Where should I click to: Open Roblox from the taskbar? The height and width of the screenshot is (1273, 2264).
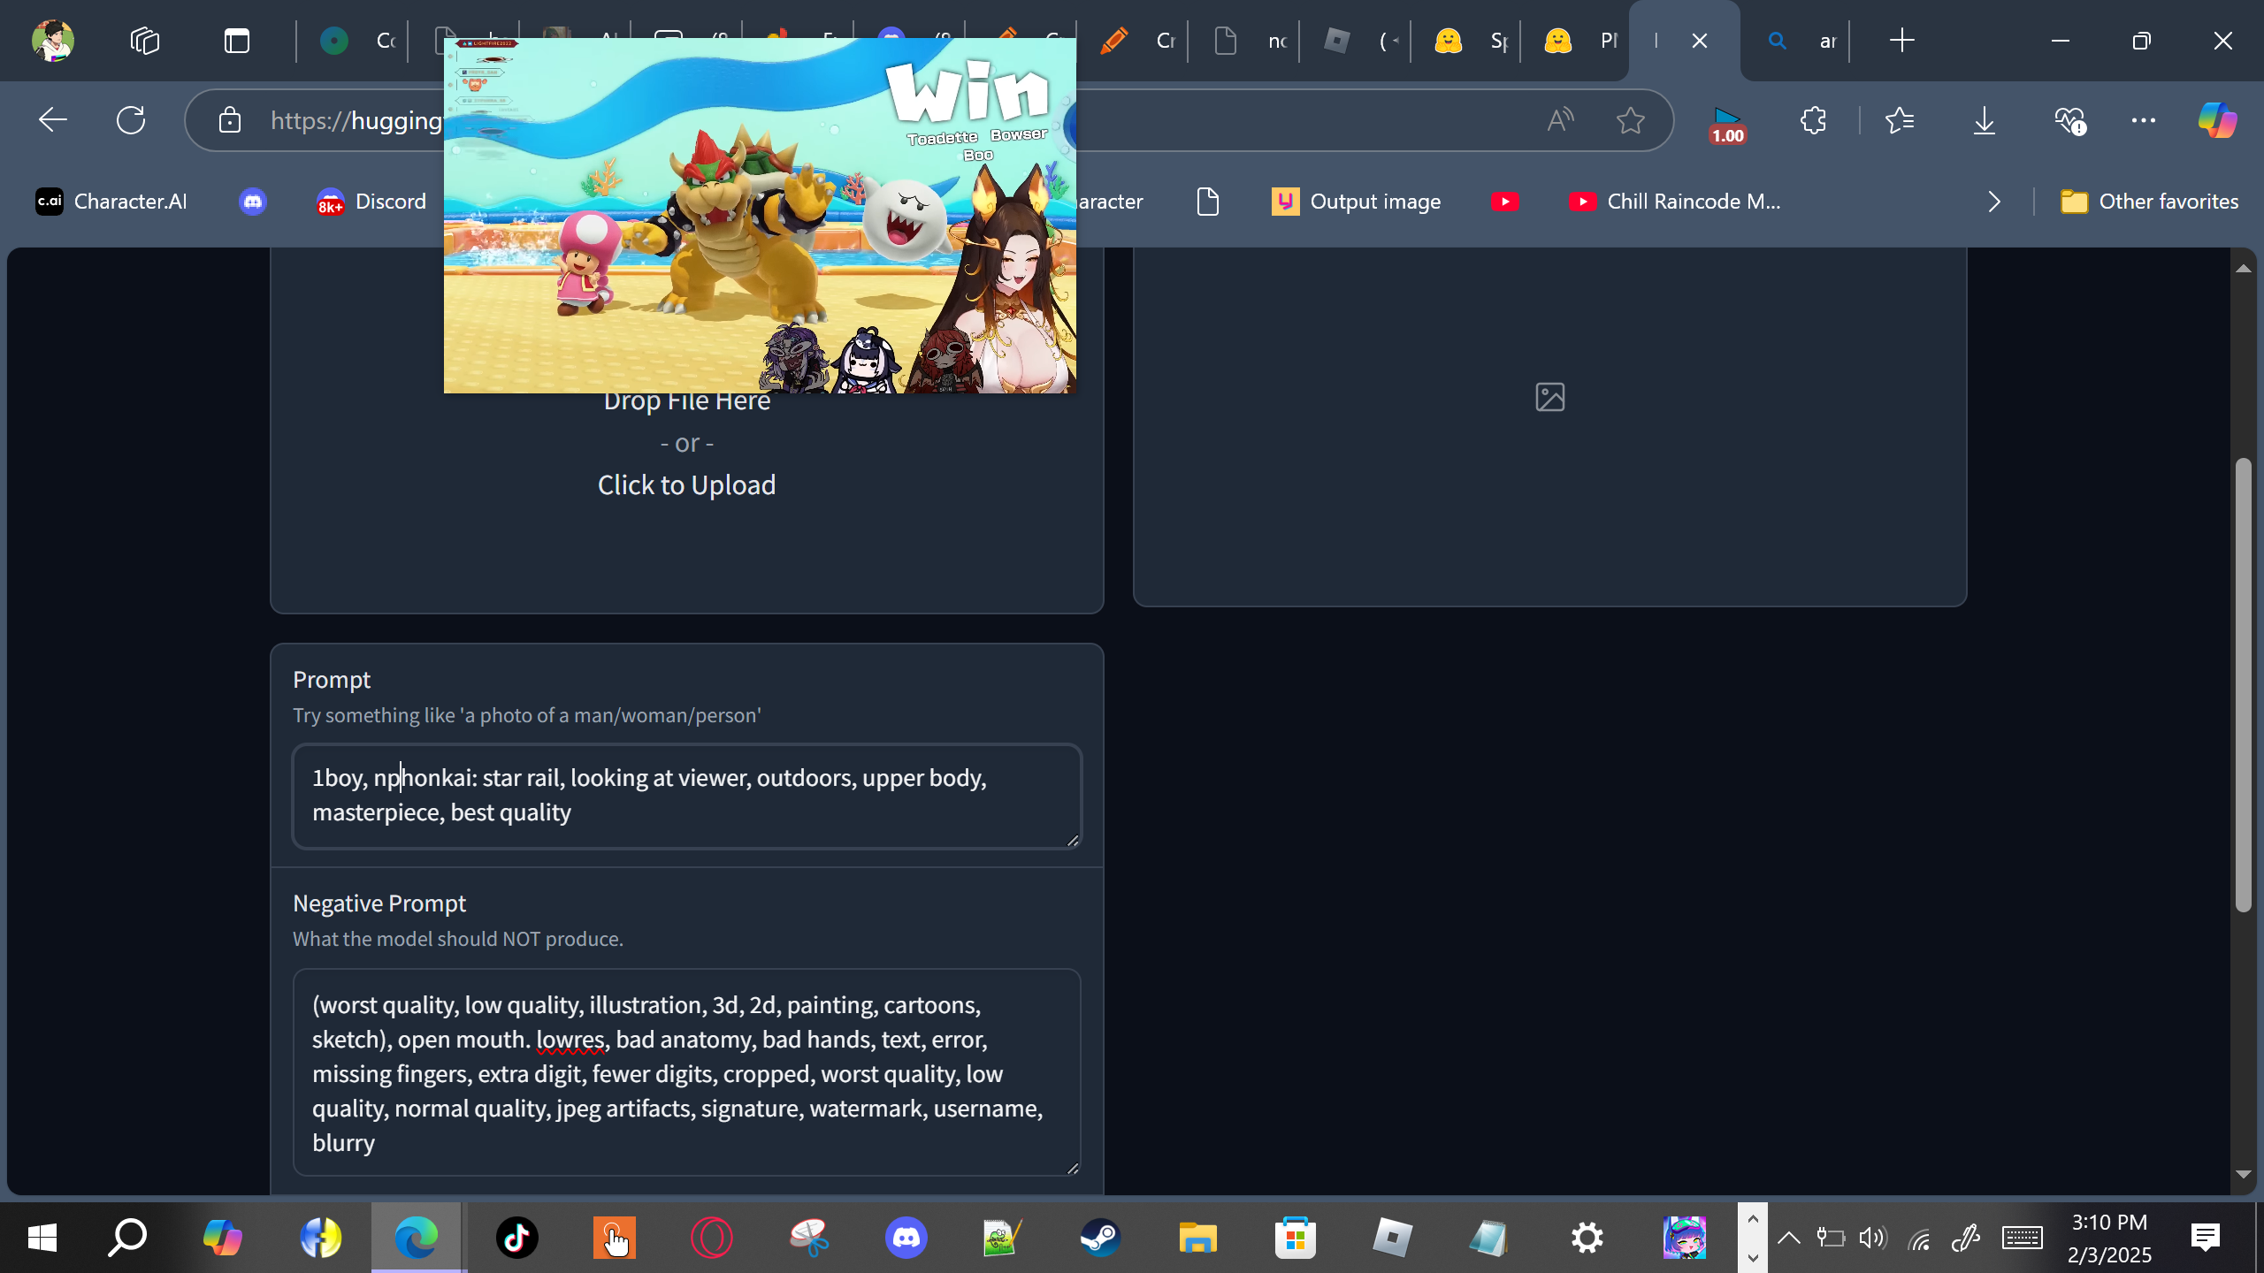1393,1238
